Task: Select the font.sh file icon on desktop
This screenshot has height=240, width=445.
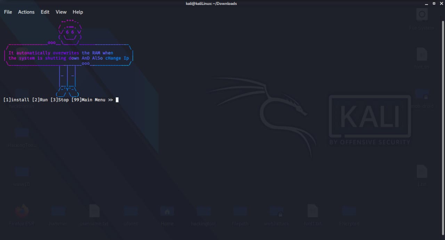Action: click(422, 54)
